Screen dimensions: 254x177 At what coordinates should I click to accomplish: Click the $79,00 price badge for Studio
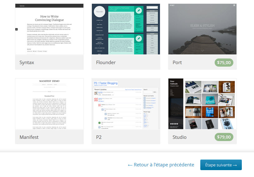[224, 137]
